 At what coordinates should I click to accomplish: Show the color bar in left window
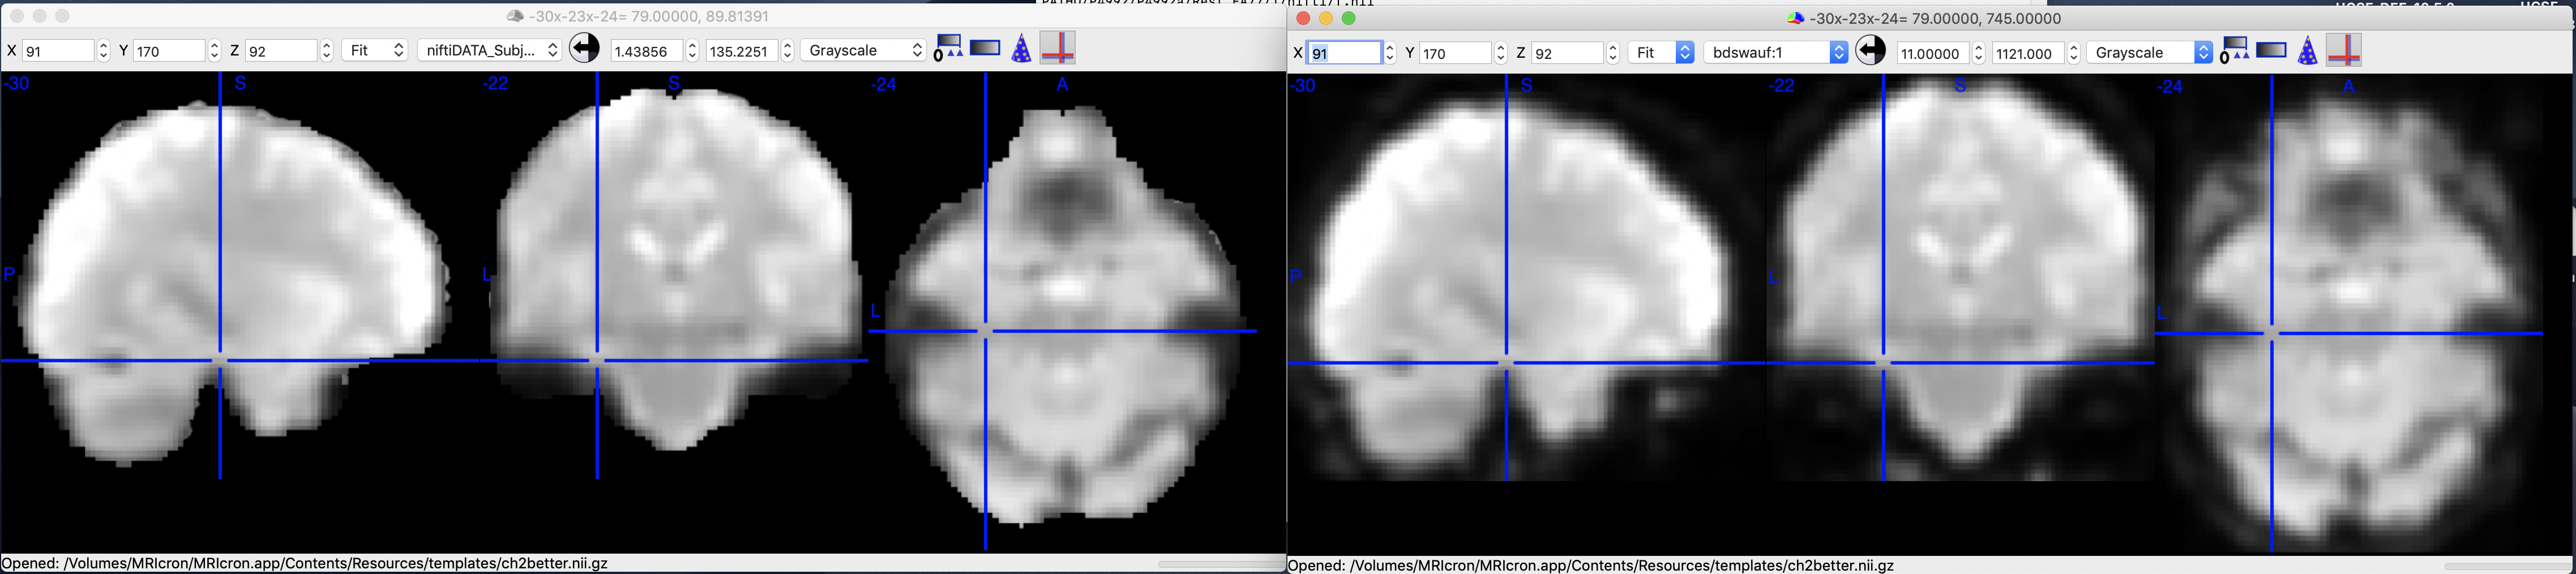tap(984, 48)
